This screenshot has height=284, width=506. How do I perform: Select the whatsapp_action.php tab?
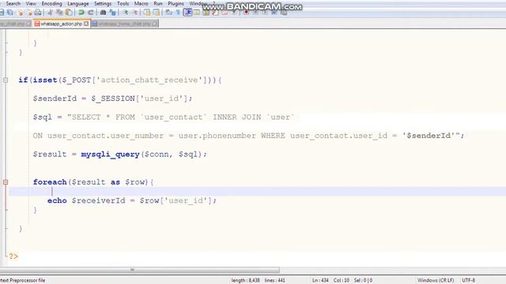click(x=62, y=24)
